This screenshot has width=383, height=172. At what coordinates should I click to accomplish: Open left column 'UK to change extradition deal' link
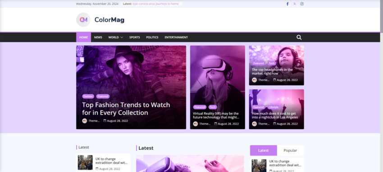pos(111,161)
